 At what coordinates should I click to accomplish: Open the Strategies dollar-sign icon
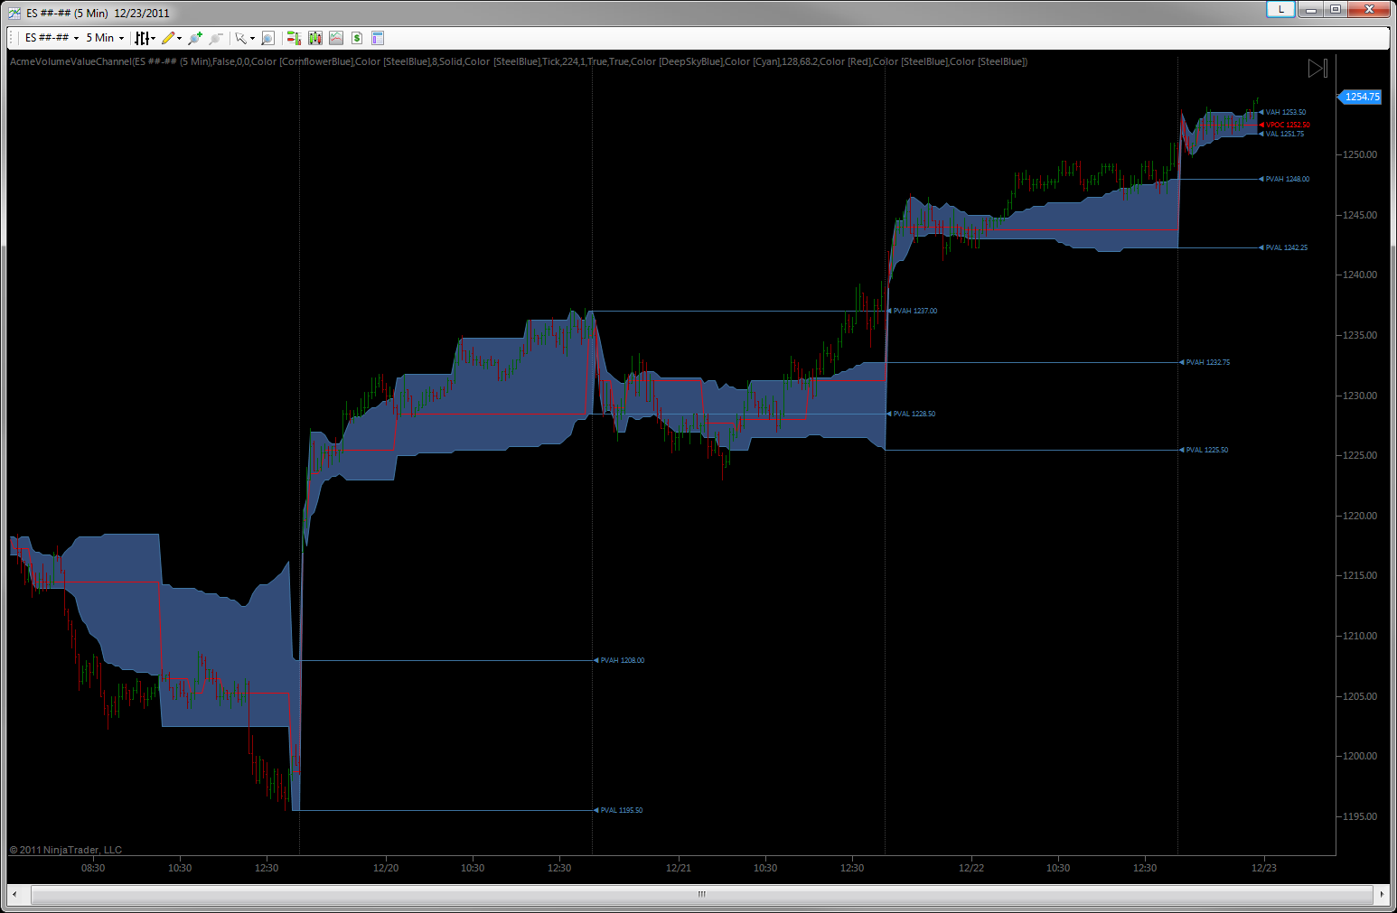click(x=357, y=38)
